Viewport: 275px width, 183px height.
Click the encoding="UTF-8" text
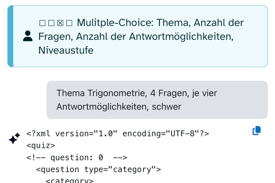pos(166,134)
